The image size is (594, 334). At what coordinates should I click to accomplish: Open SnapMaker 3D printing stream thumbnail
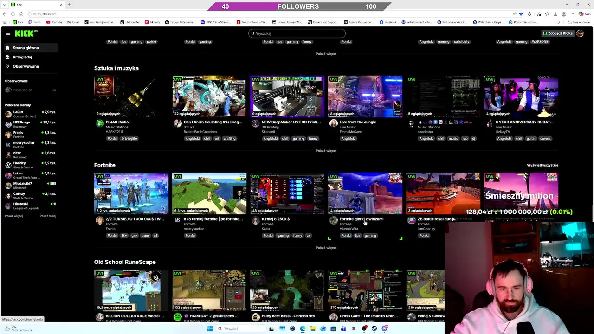pyautogui.click(x=287, y=96)
